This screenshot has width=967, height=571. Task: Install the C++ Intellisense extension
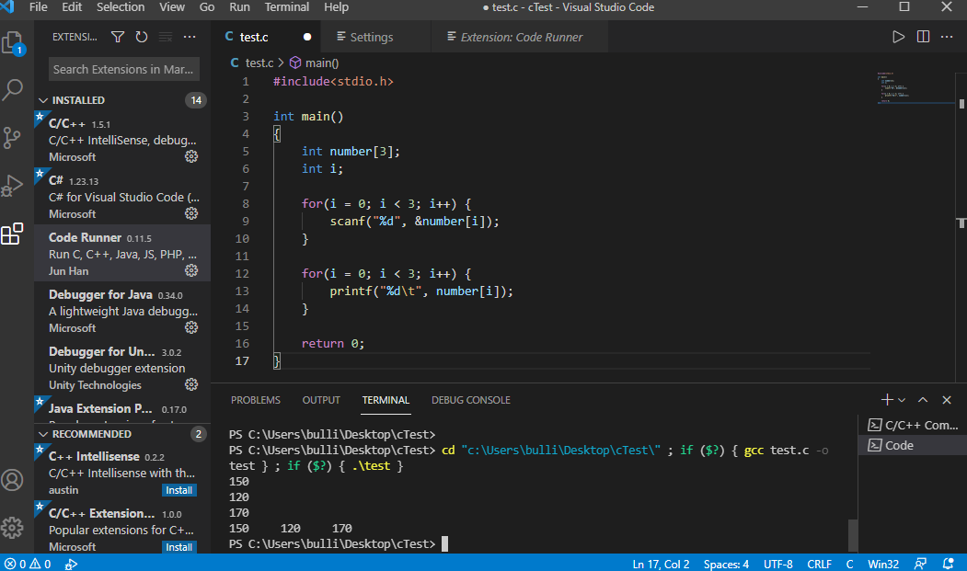(178, 490)
